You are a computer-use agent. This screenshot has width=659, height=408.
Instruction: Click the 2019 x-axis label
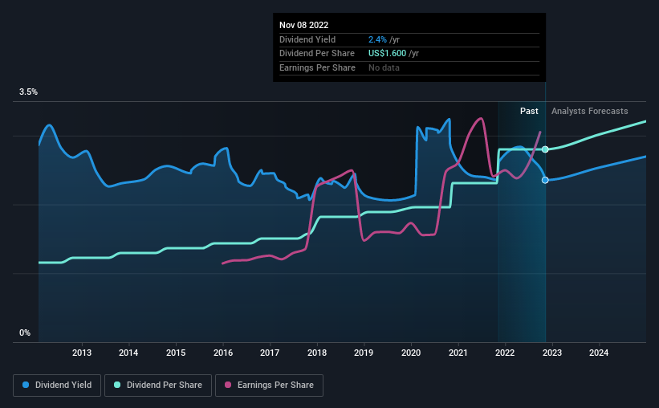(x=364, y=353)
